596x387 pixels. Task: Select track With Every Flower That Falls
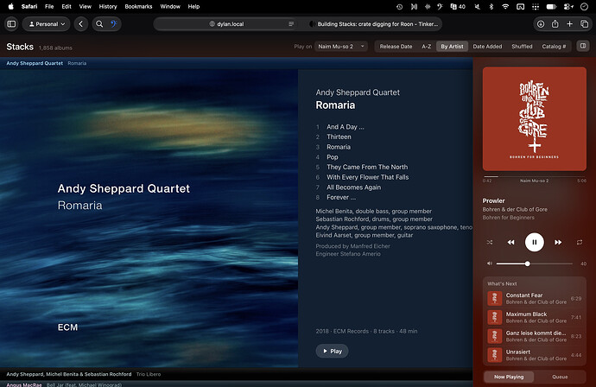pos(368,177)
